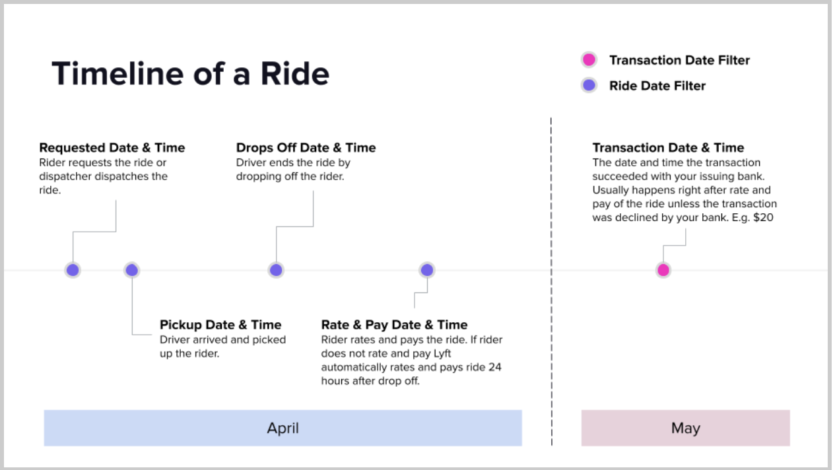The image size is (833, 470).
Task: Click the Pickup Date & Time timeline dot
Action: click(132, 270)
